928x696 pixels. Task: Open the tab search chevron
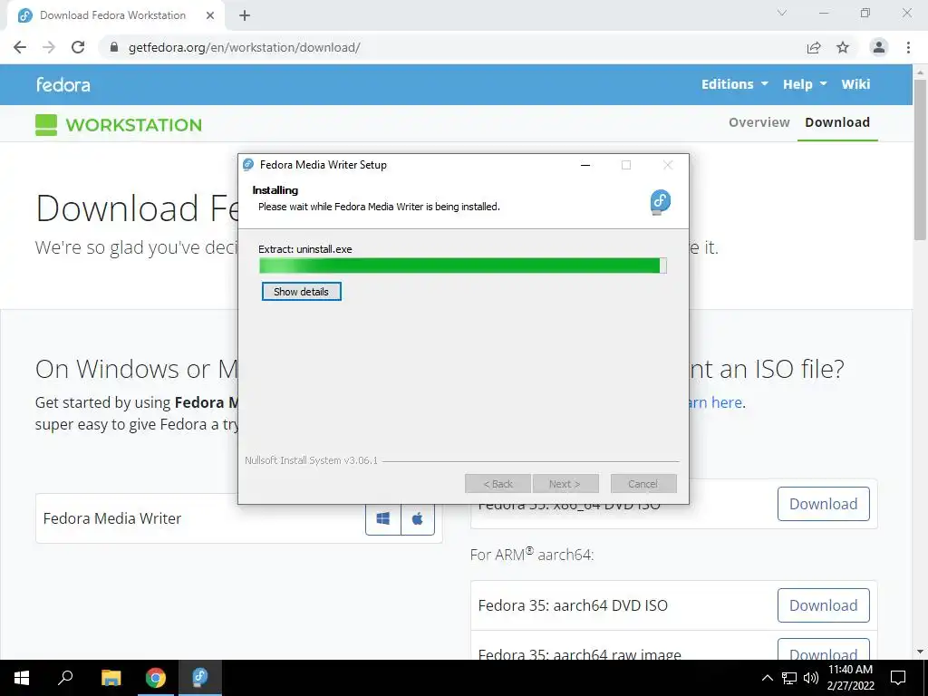[x=782, y=13]
